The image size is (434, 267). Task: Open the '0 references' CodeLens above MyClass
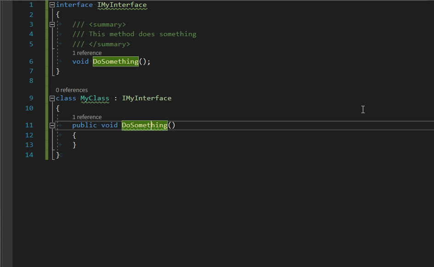72,90
